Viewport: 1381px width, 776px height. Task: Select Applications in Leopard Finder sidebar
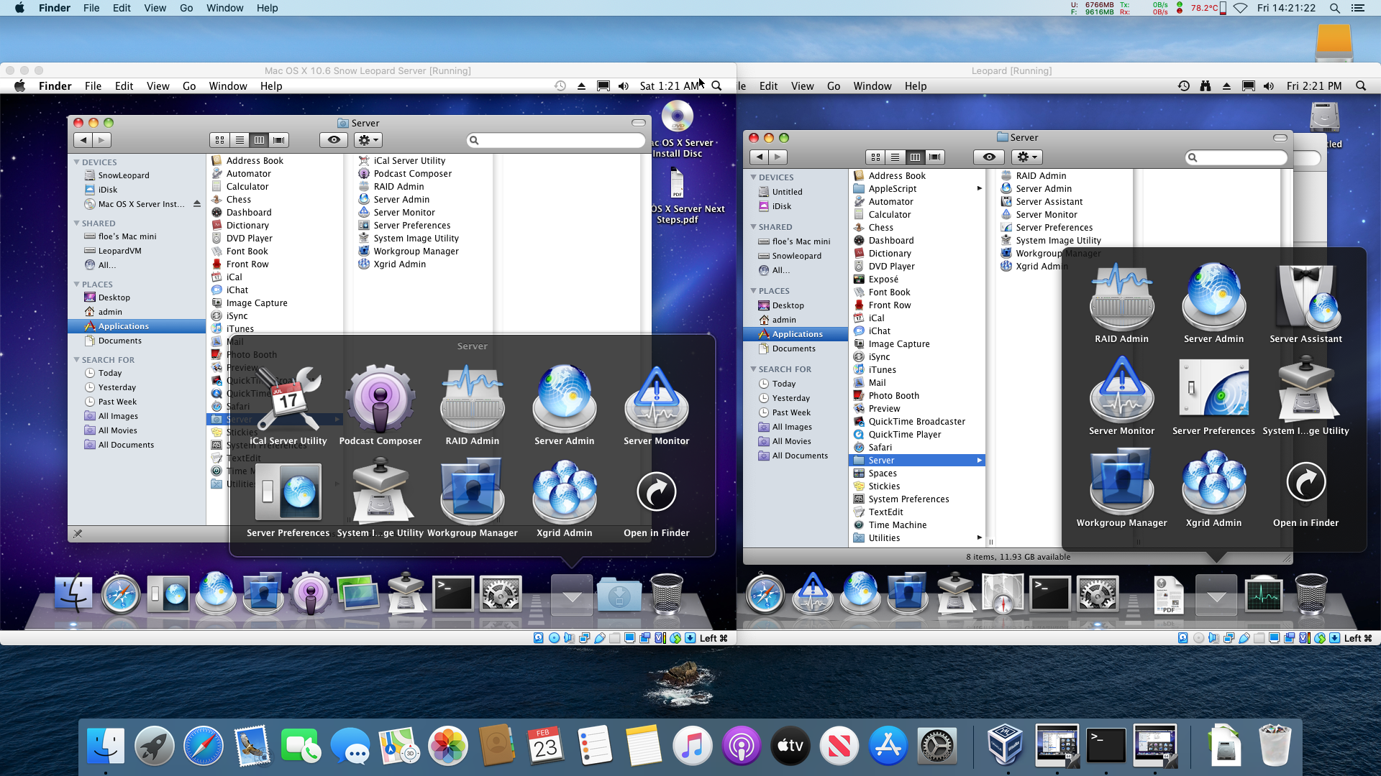click(796, 334)
